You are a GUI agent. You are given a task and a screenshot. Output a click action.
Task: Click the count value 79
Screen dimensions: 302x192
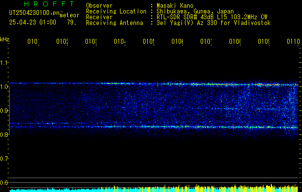pos(71,23)
